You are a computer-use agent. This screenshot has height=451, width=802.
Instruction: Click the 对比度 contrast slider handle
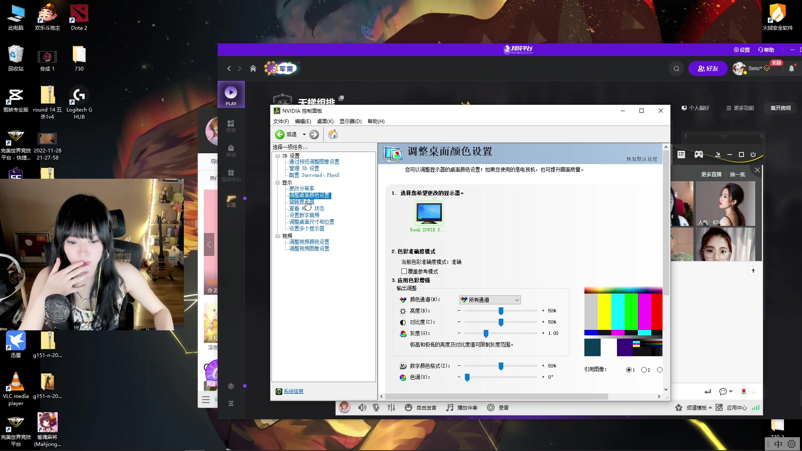[501, 322]
